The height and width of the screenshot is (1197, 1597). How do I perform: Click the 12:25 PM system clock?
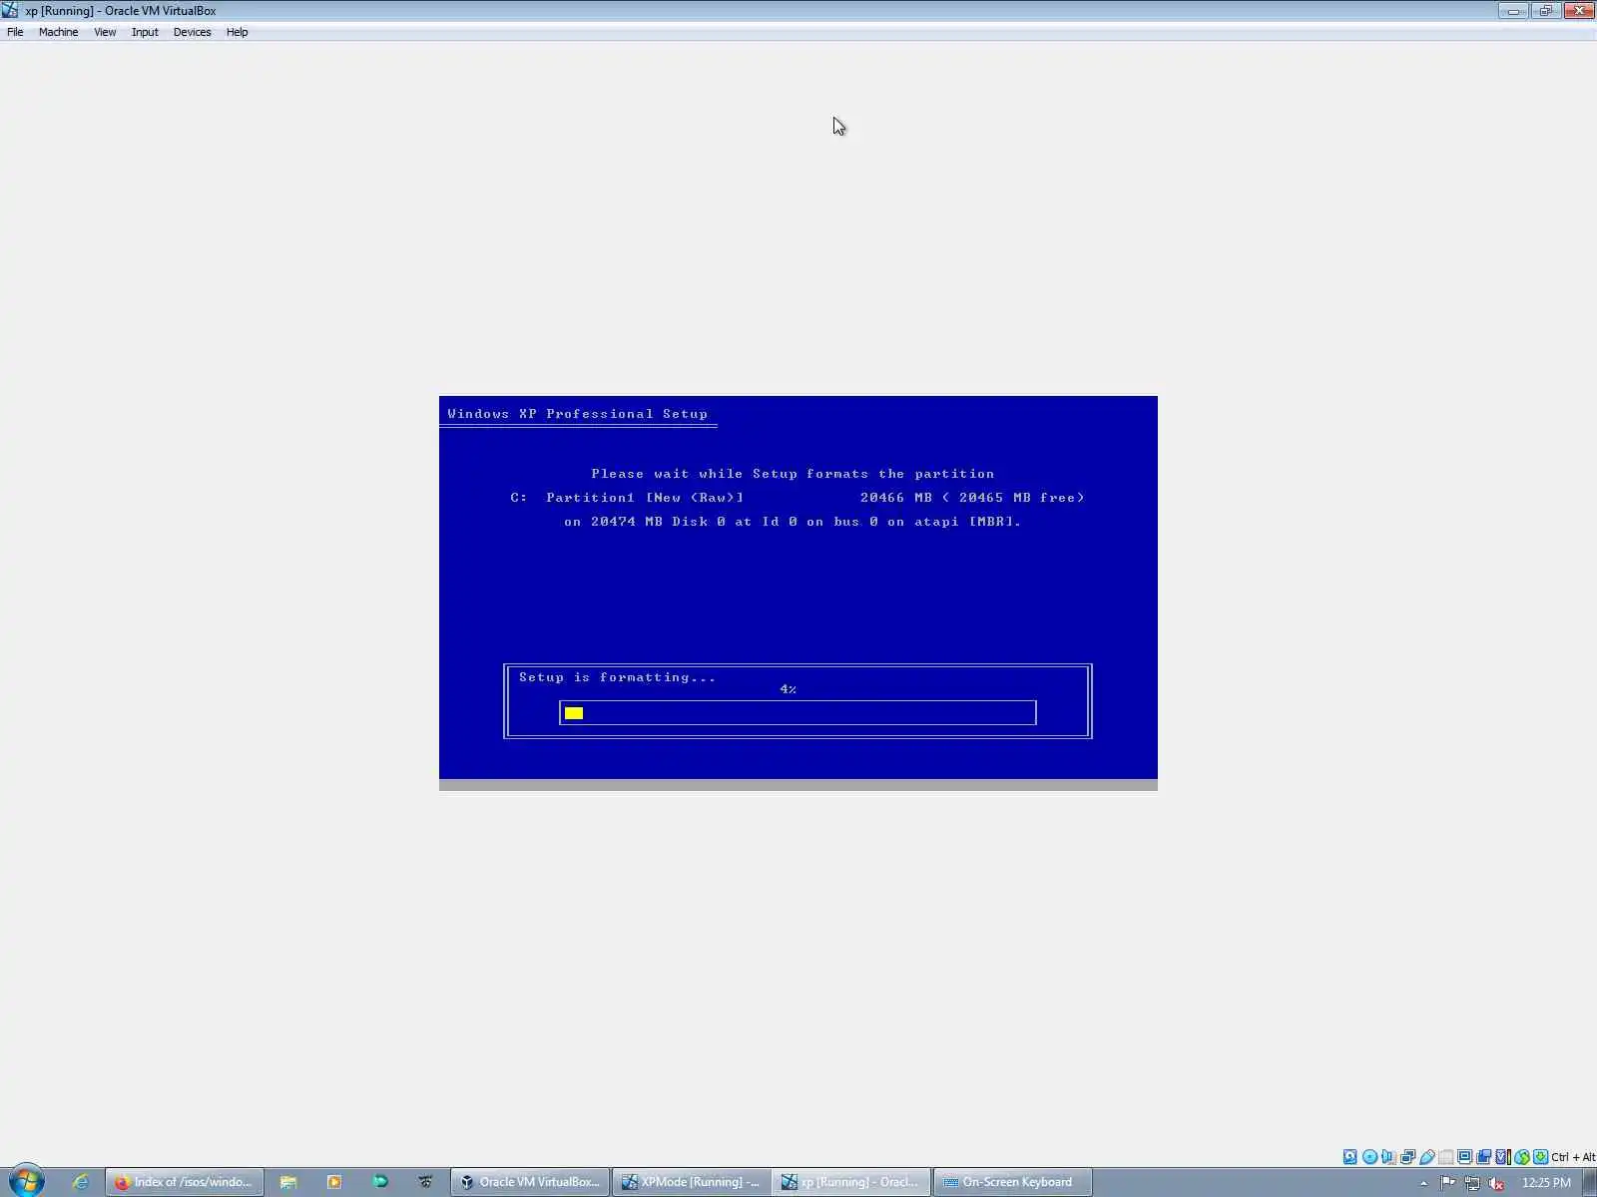pos(1546,1183)
